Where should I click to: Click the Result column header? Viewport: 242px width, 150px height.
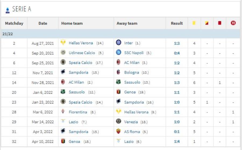tap(177, 23)
